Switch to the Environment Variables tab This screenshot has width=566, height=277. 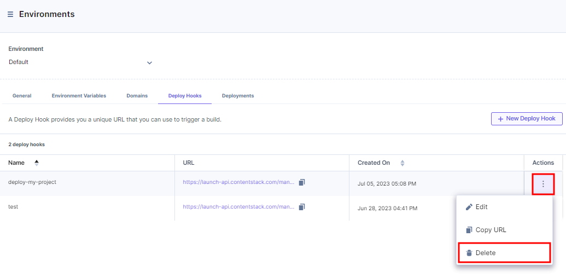tap(79, 96)
